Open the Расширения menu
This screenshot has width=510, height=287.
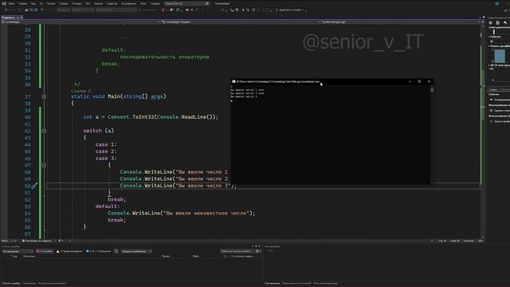129,3
